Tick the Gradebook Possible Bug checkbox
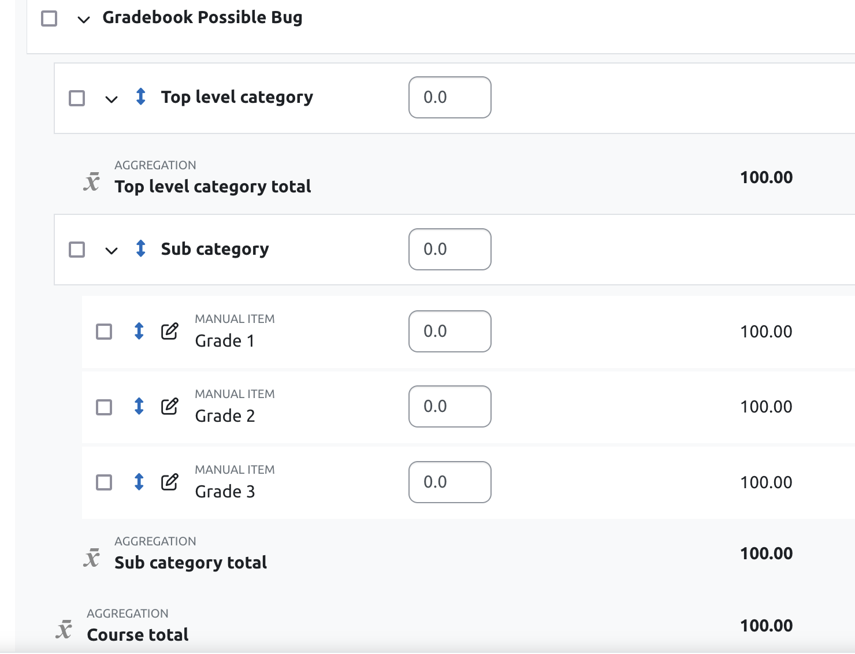 tap(49, 18)
